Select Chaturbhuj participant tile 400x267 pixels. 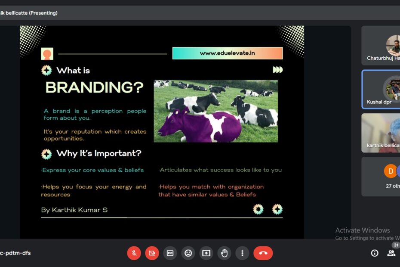[x=381, y=46]
